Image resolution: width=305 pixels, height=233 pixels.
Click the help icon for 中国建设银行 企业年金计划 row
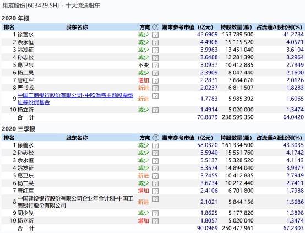155,199
